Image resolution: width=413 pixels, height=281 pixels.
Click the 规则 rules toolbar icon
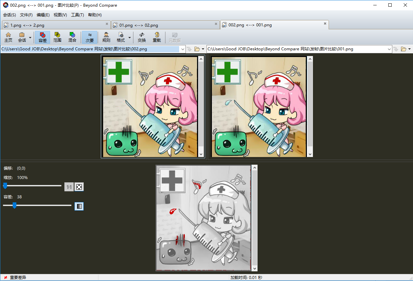point(106,37)
